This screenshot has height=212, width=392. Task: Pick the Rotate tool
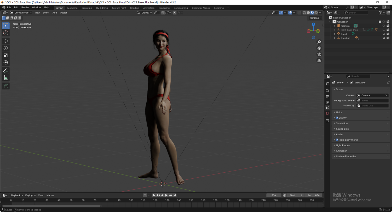point(6,48)
